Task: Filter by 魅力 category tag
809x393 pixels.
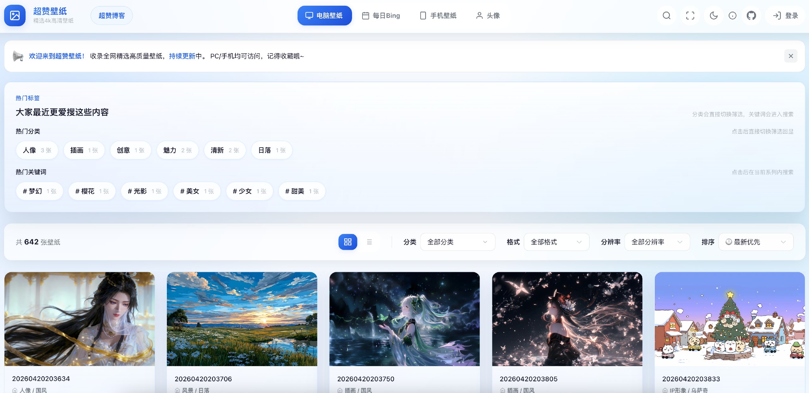Action: (x=178, y=150)
